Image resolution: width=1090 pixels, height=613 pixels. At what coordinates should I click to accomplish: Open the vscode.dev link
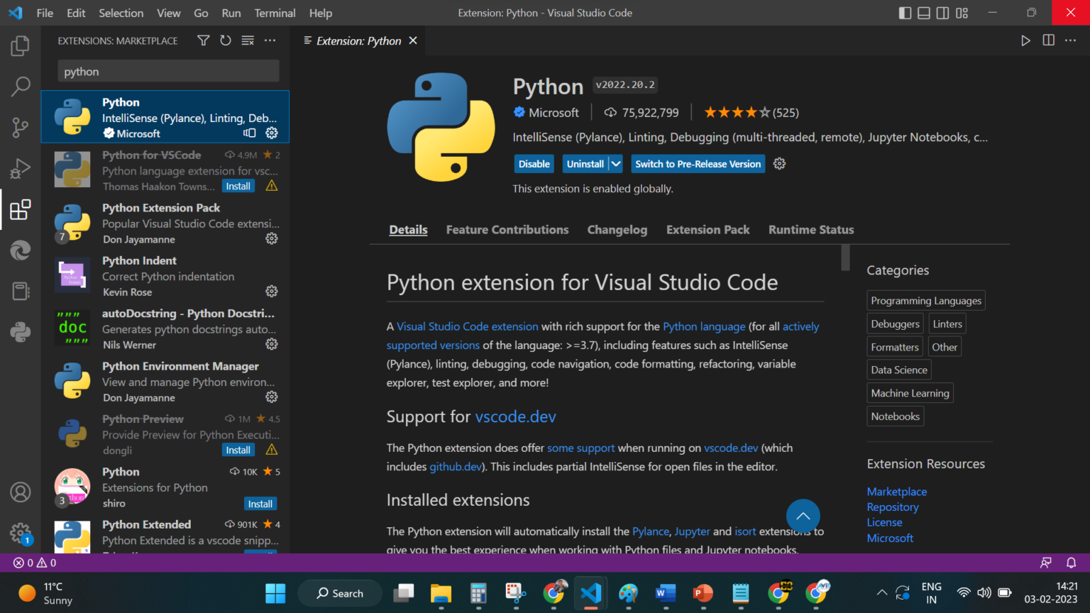[515, 416]
